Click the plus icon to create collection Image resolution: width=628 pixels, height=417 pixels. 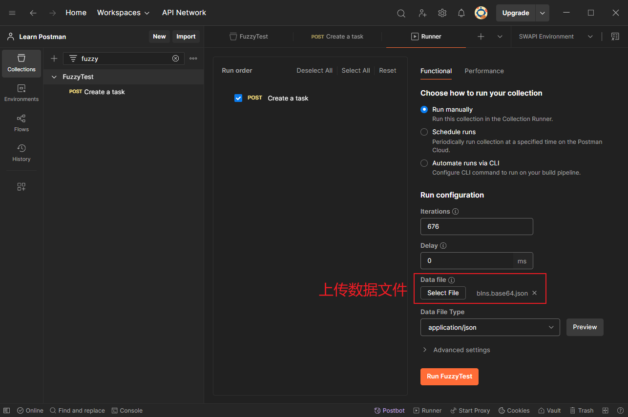pyautogui.click(x=54, y=59)
